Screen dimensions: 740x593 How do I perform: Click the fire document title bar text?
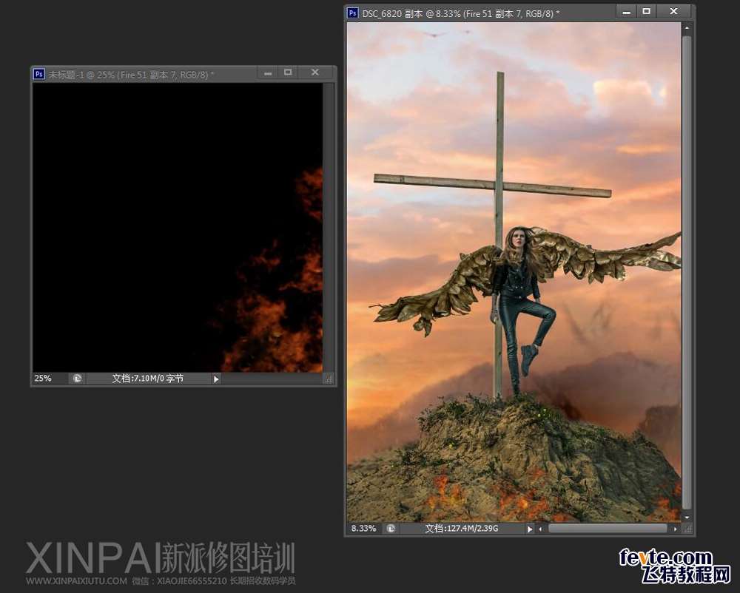pos(132,75)
